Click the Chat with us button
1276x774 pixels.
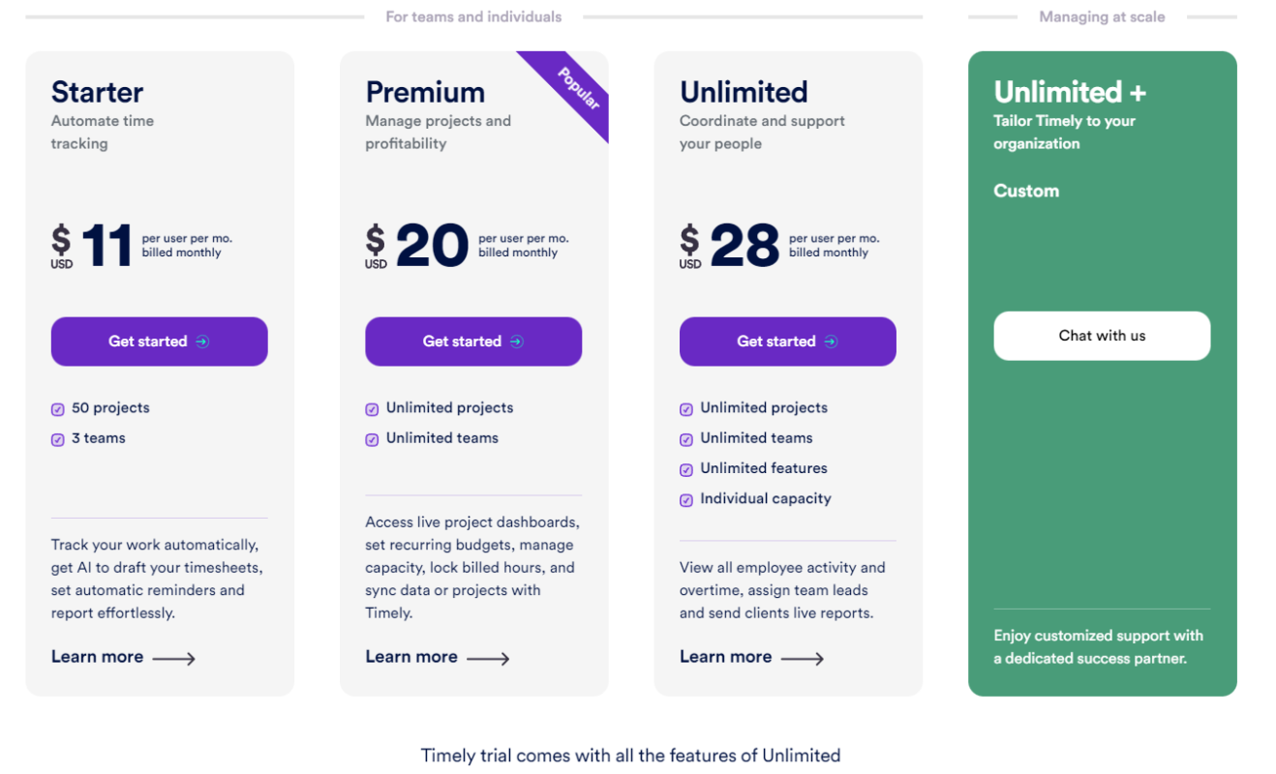point(1102,336)
